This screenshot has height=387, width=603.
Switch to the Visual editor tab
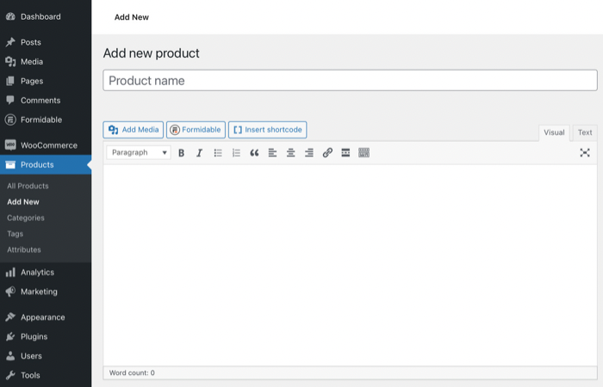(554, 132)
